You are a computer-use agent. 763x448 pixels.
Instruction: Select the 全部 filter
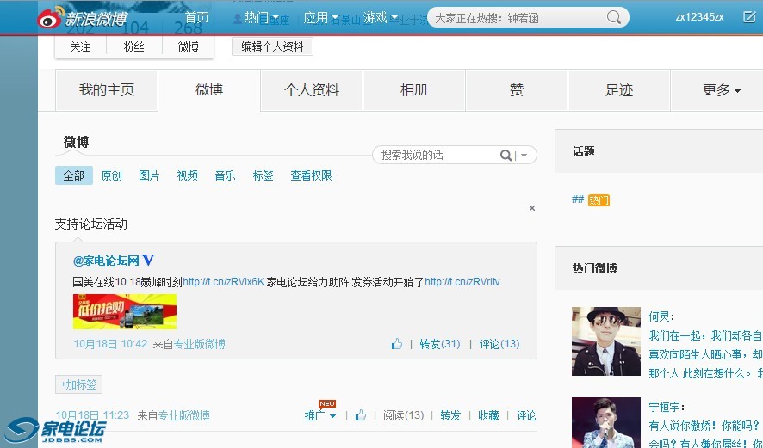pyautogui.click(x=74, y=176)
